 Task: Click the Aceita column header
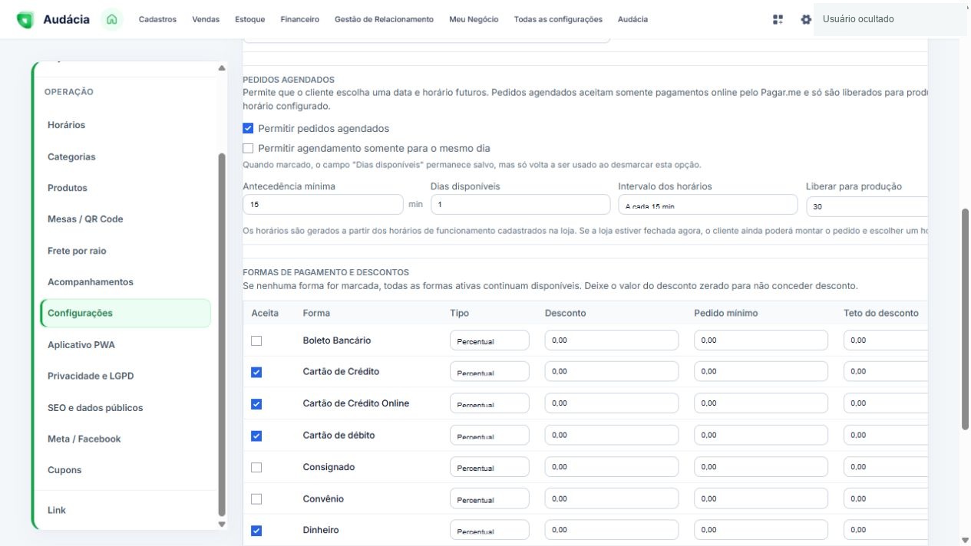[x=265, y=313]
